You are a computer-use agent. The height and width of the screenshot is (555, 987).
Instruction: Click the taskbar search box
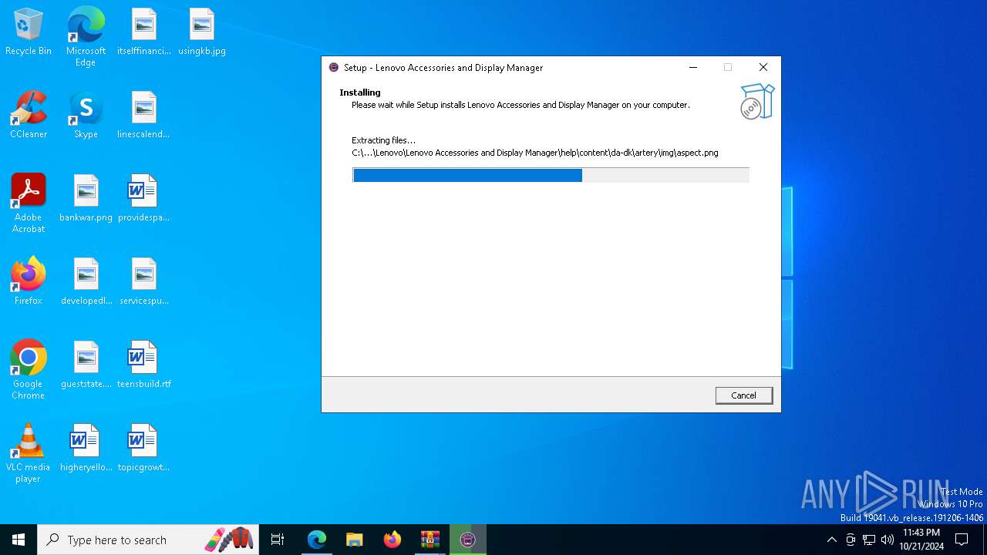[x=148, y=540]
